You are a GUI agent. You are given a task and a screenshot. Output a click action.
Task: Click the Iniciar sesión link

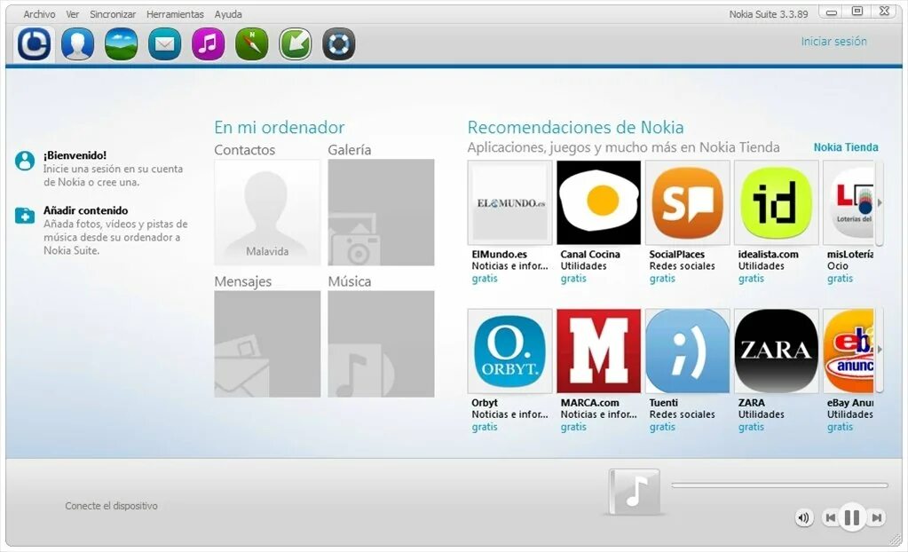833,41
